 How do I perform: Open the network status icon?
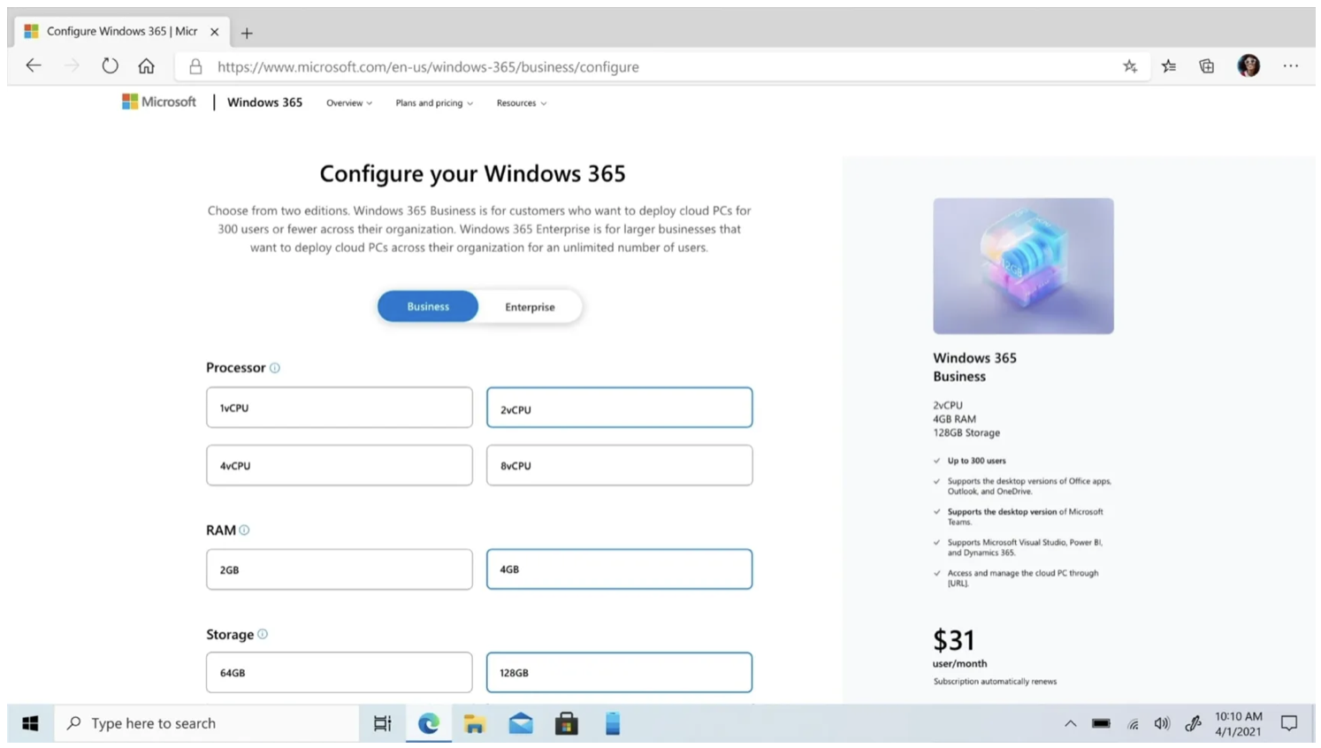pyautogui.click(x=1133, y=724)
